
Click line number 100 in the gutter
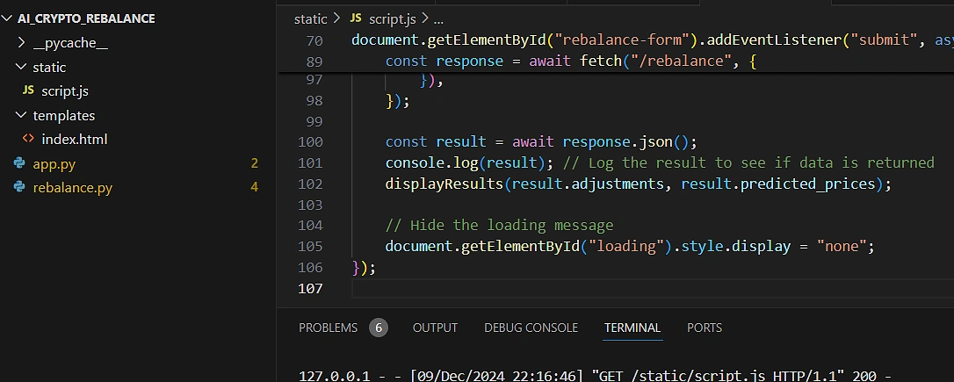pos(310,142)
